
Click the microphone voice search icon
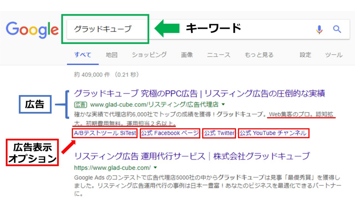[x=319, y=30]
